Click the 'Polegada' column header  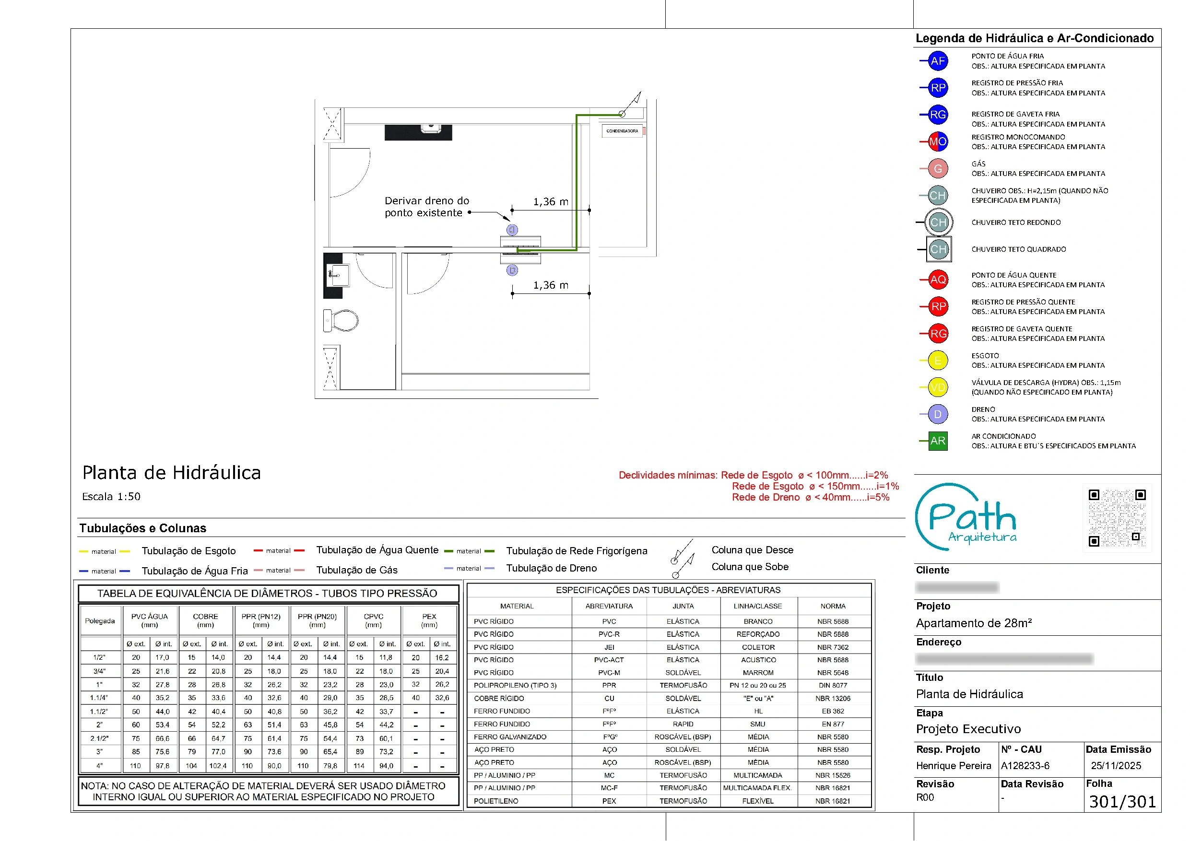100,621
